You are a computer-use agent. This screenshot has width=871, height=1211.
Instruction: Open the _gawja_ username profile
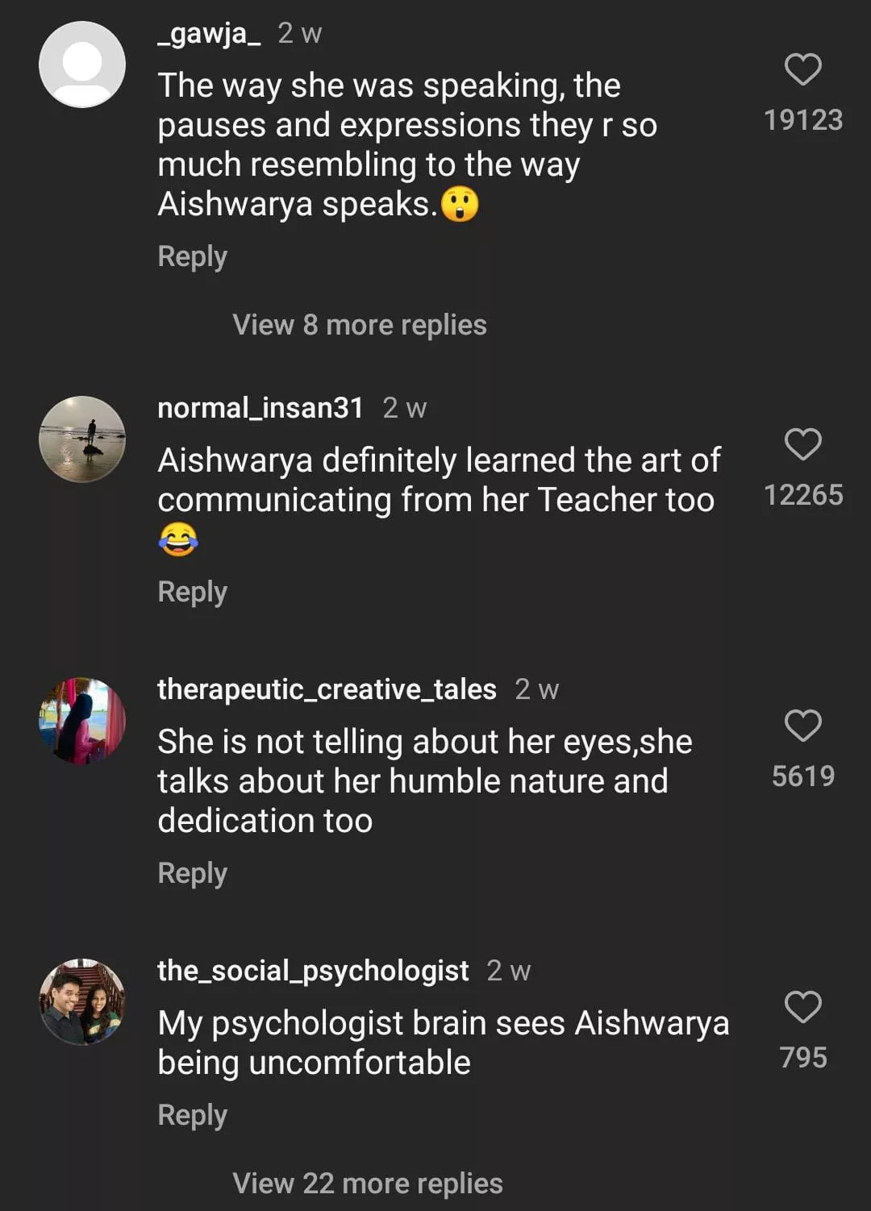click(x=209, y=34)
